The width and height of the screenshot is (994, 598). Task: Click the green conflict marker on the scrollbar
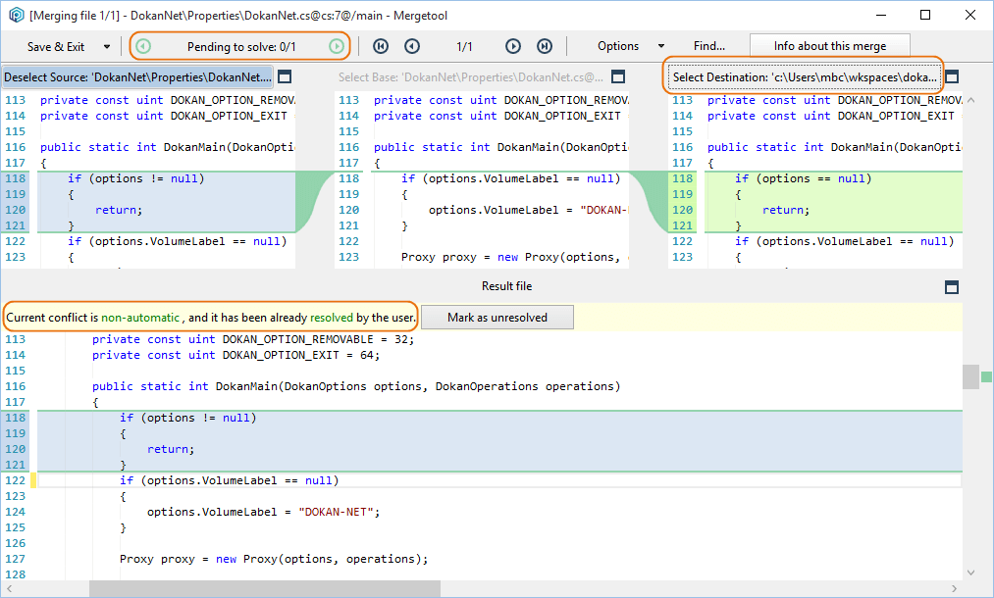tap(986, 376)
